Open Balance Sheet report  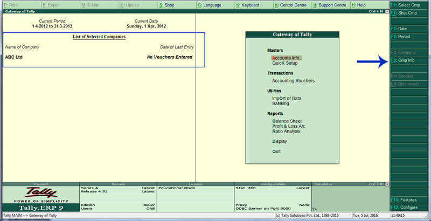tap(287, 121)
